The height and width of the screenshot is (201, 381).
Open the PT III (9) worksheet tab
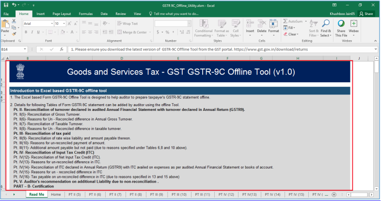157,194
